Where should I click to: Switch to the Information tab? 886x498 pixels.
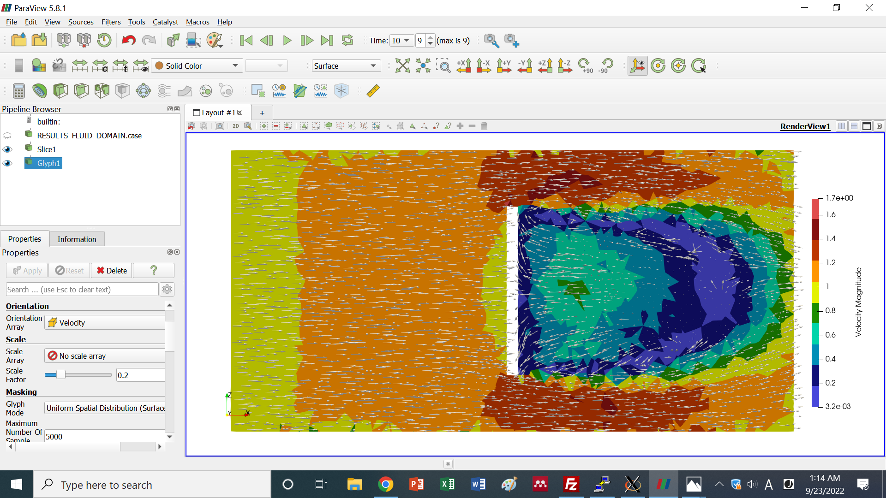(77, 239)
